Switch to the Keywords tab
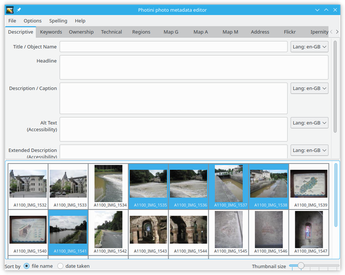The width and height of the screenshot is (345, 275). pyautogui.click(x=51, y=32)
